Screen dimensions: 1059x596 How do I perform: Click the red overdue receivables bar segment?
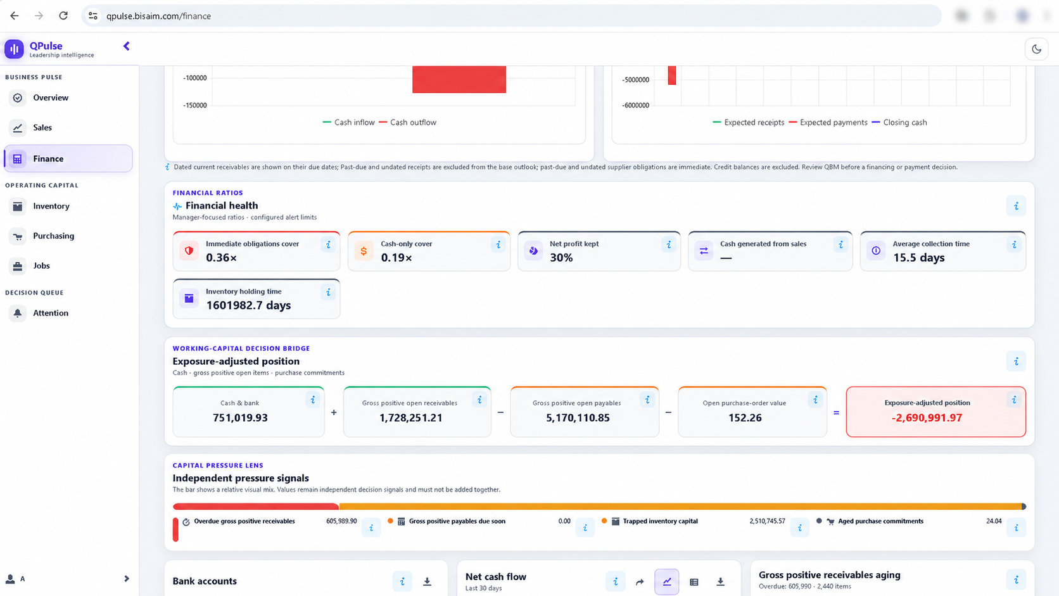[256, 507]
